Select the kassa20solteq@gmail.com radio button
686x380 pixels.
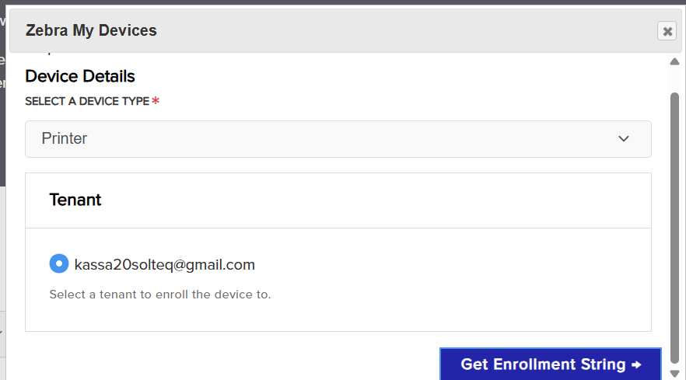tap(59, 264)
